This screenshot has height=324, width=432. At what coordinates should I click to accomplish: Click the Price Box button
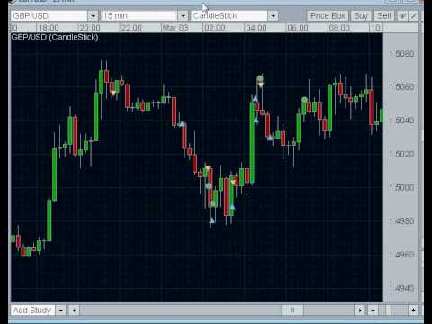point(328,15)
